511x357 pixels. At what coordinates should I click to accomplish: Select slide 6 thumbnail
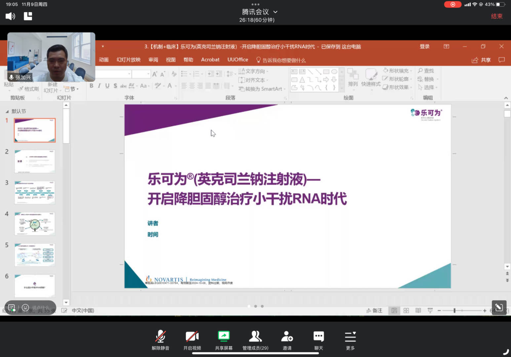[35, 286]
